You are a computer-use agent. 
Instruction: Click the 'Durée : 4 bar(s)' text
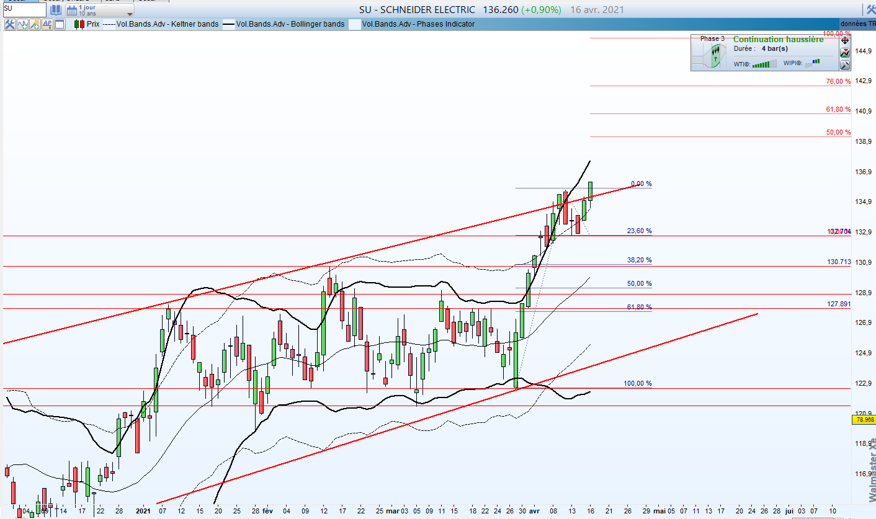click(x=761, y=48)
